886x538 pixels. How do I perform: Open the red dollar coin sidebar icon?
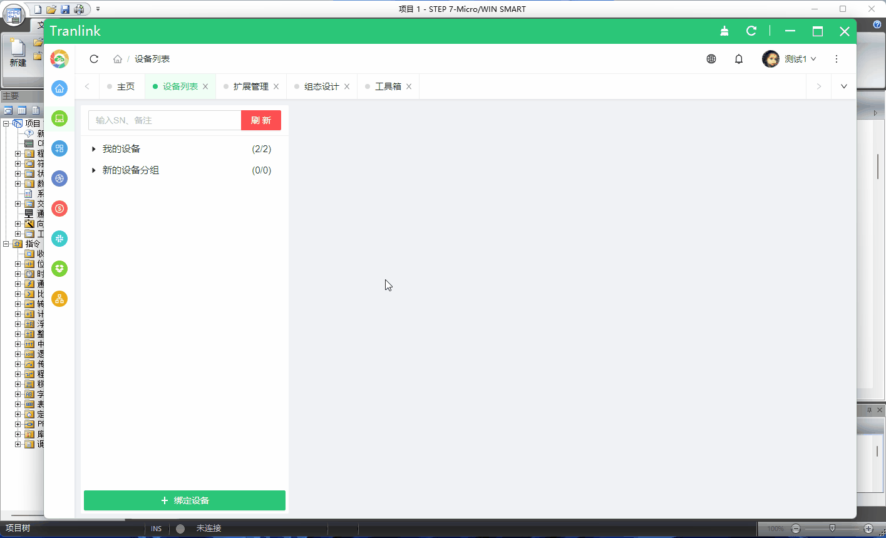pyautogui.click(x=59, y=209)
